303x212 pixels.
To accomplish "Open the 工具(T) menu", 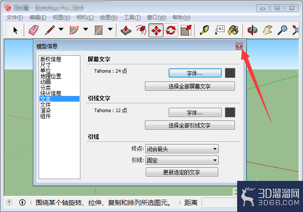I will click(132, 18).
